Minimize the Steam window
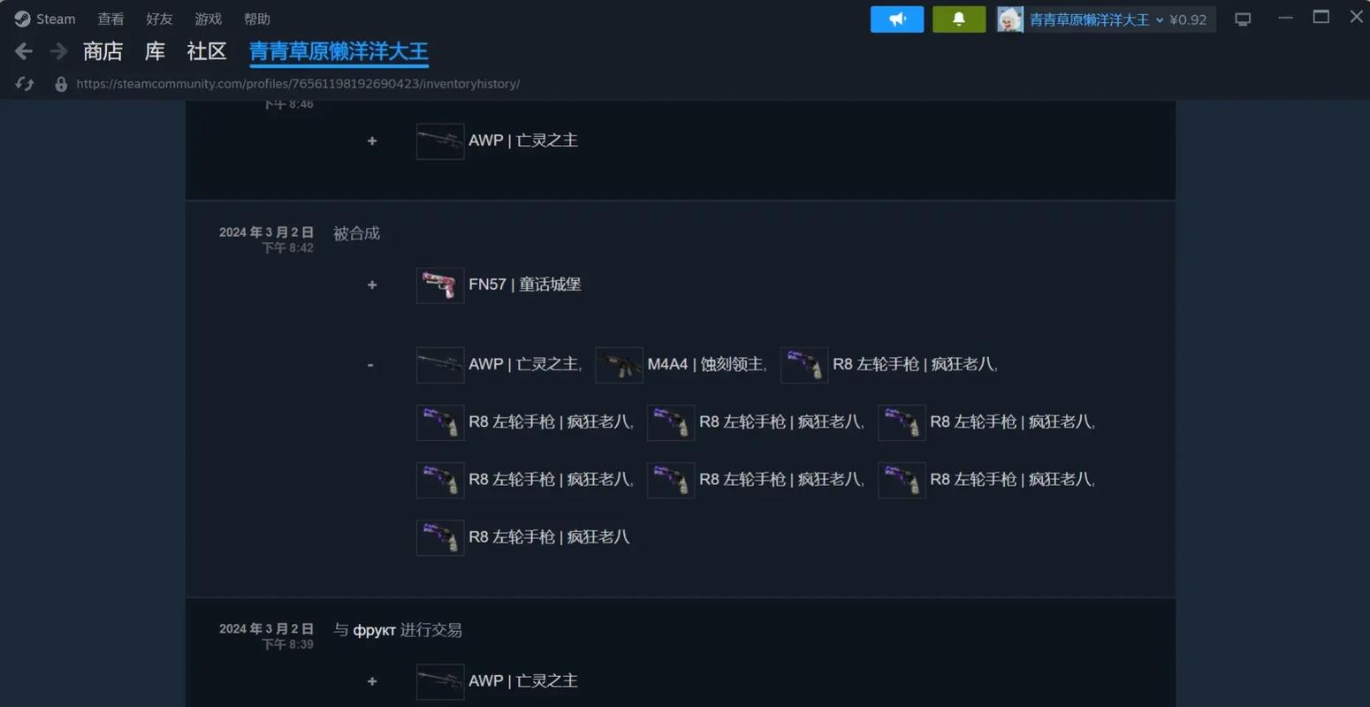The width and height of the screenshot is (1370, 707). 1285,18
